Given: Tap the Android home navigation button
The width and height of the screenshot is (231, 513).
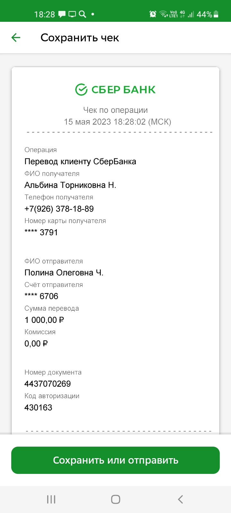Looking at the screenshot, I should (116, 499).
